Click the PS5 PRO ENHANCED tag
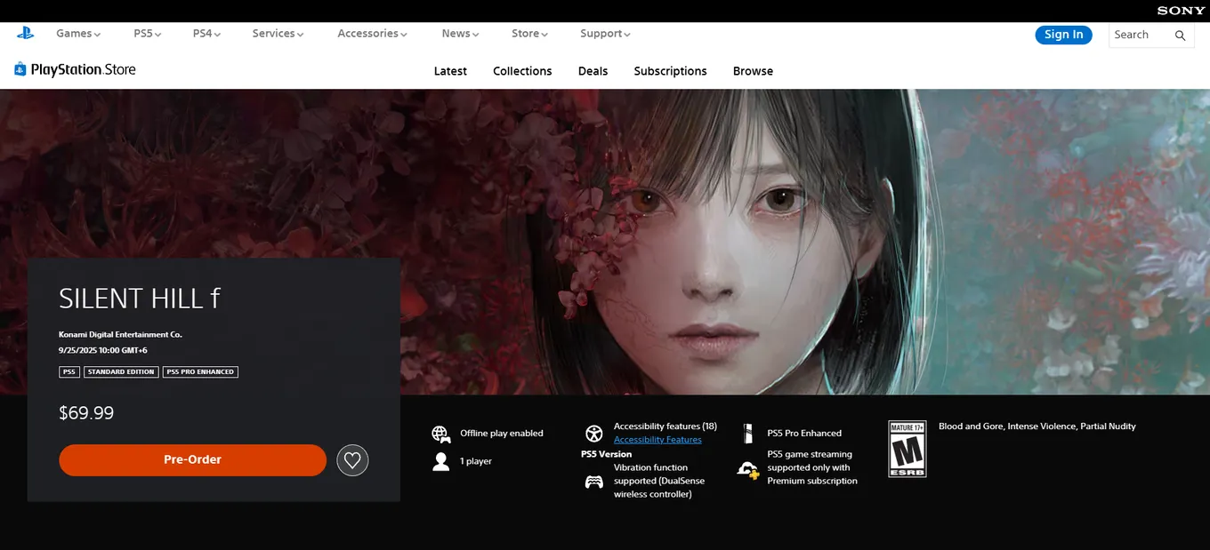The image size is (1210, 550). tap(200, 371)
